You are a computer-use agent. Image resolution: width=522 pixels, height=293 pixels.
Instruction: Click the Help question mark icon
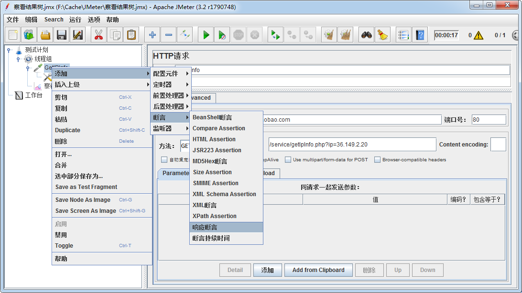click(x=420, y=35)
